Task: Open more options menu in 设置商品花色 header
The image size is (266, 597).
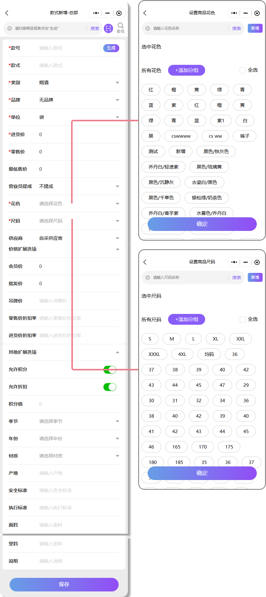Action: click(x=234, y=13)
